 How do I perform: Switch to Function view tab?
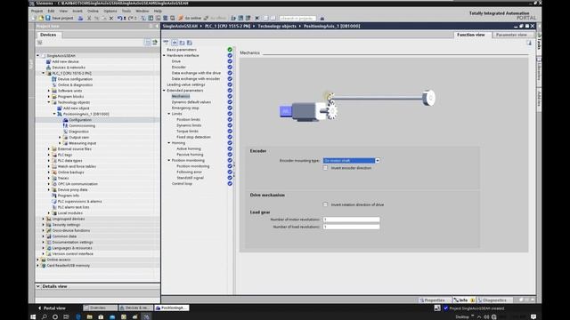pyautogui.click(x=471, y=35)
